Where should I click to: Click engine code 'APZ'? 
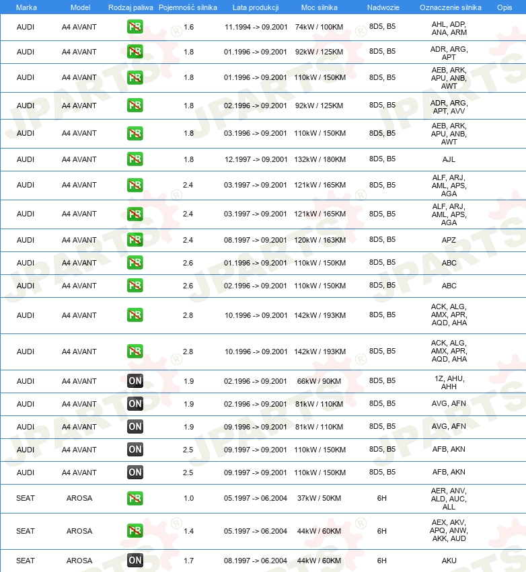[x=449, y=240]
